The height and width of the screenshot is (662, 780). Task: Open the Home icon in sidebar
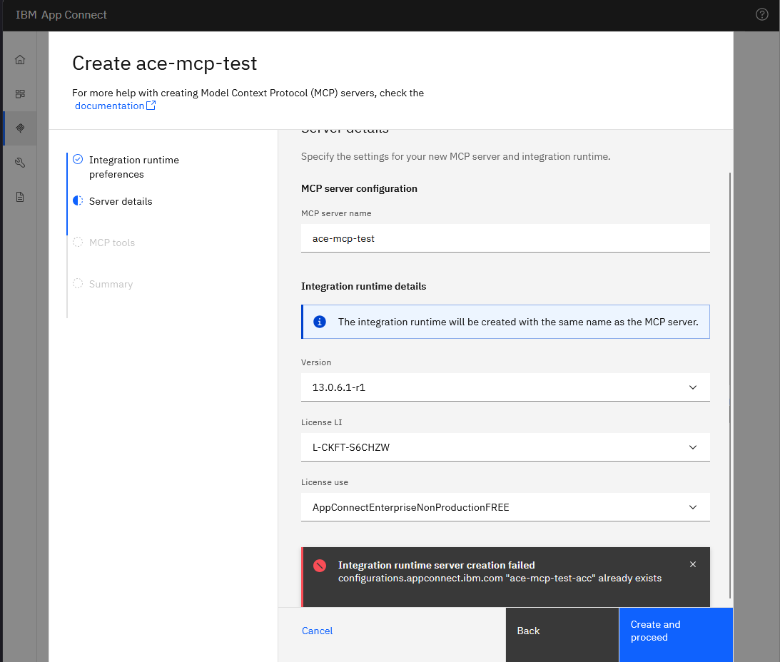pyautogui.click(x=20, y=60)
